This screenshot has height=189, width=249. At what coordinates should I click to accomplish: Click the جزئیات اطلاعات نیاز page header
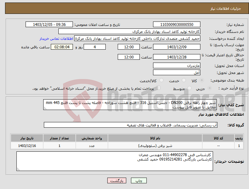point(226,9)
